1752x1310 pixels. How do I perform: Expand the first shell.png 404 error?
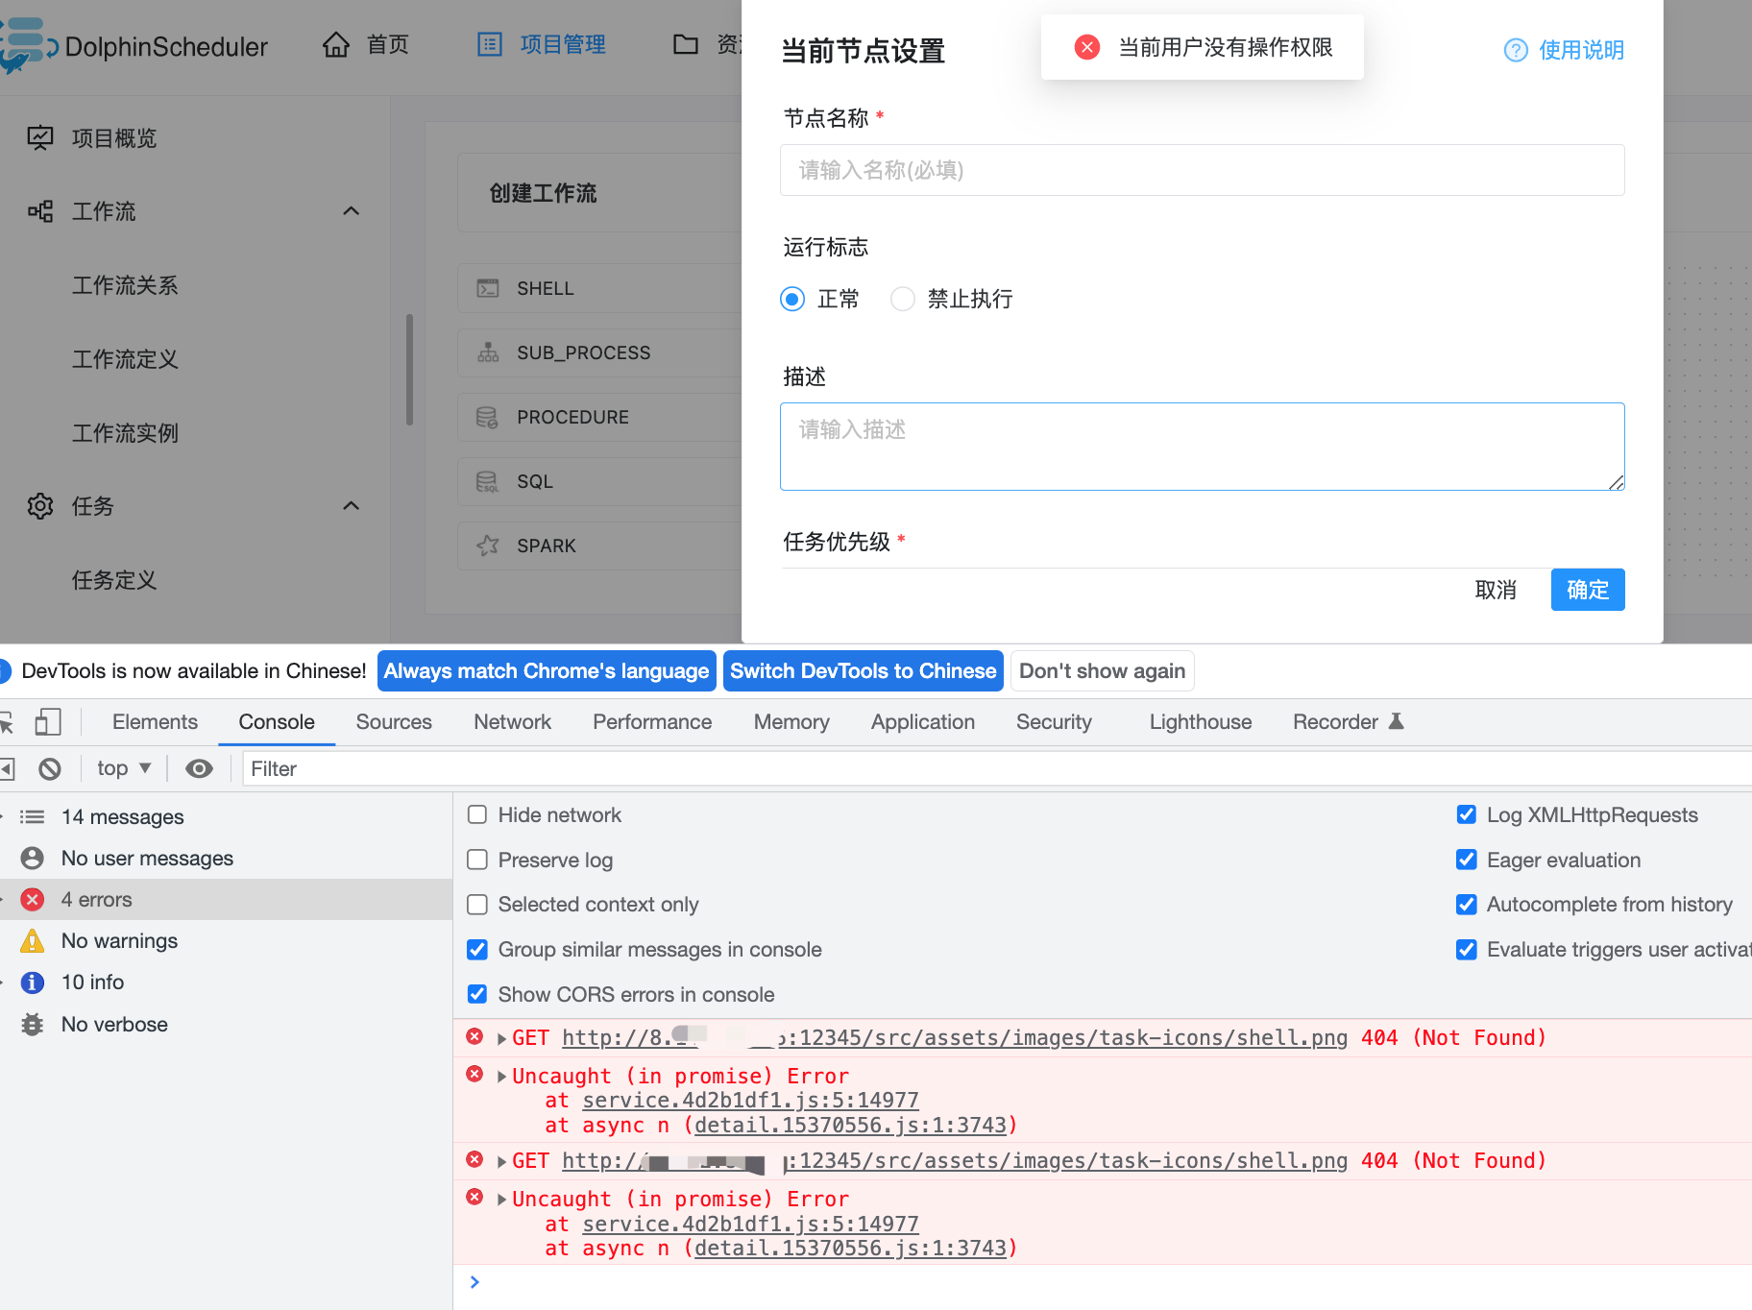(500, 1037)
